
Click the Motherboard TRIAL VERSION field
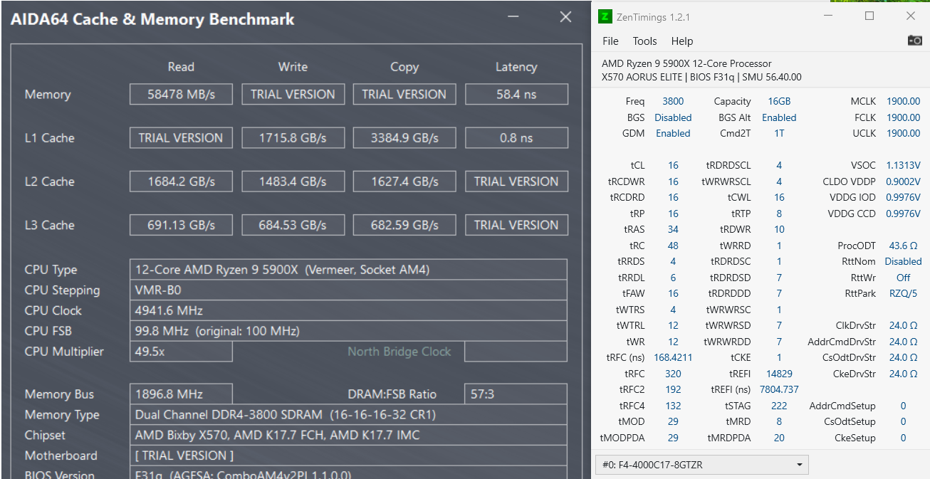pyautogui.click(x=348, y=456)
